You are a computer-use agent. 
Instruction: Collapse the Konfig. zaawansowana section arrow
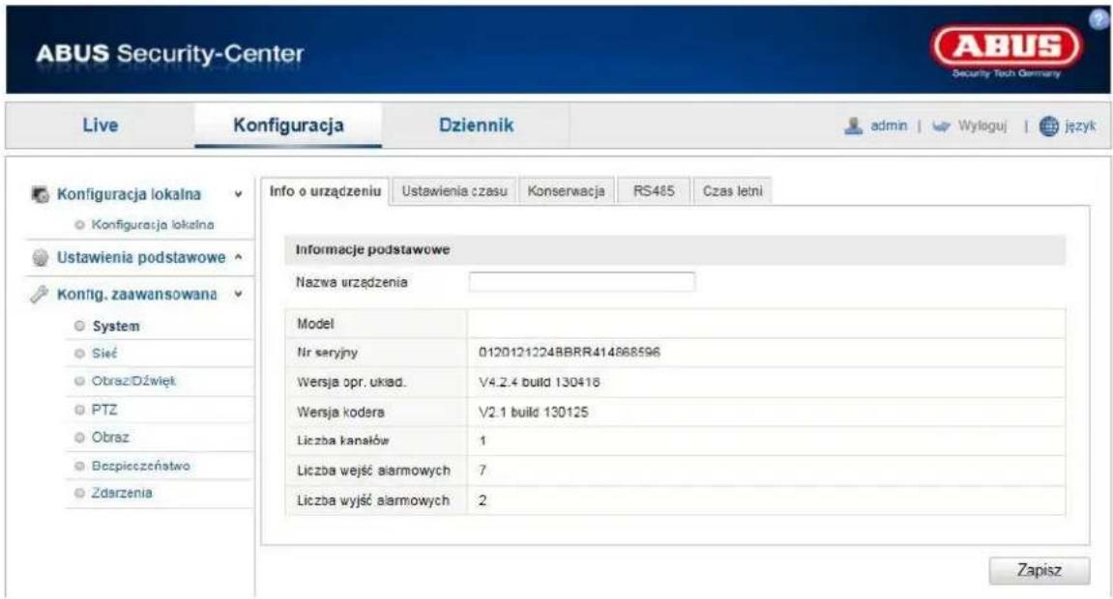(x=239, y=294)
